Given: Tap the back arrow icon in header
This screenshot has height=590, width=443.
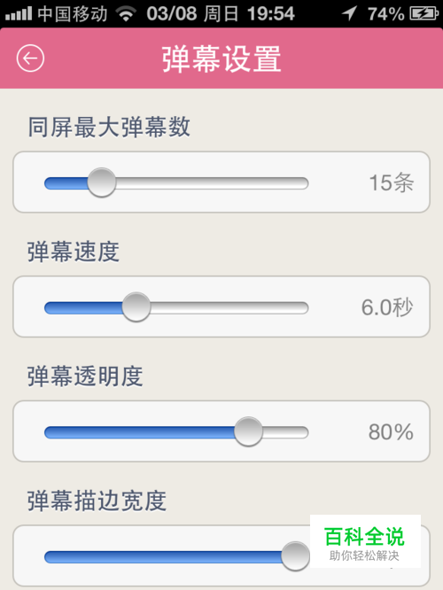Looking at the screenshot, I should tap(30, 58).
